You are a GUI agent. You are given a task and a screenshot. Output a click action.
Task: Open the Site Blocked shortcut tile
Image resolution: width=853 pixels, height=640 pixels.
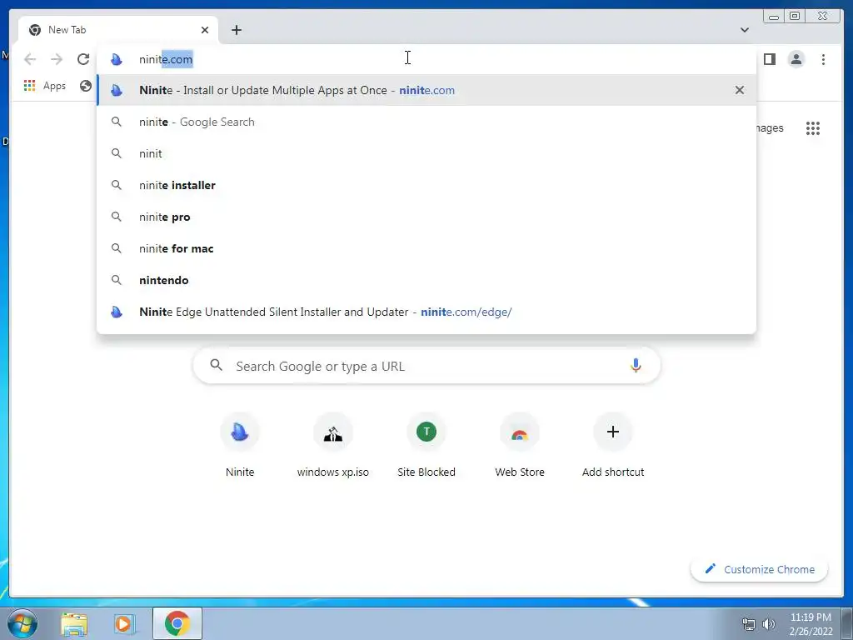426,445
